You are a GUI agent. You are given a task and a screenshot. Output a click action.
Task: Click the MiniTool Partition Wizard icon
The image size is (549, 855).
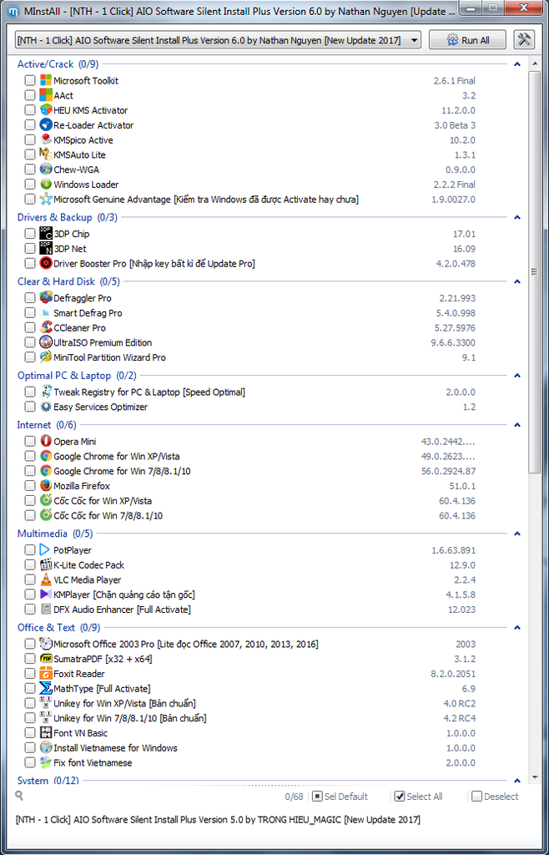tap(46, 357)
